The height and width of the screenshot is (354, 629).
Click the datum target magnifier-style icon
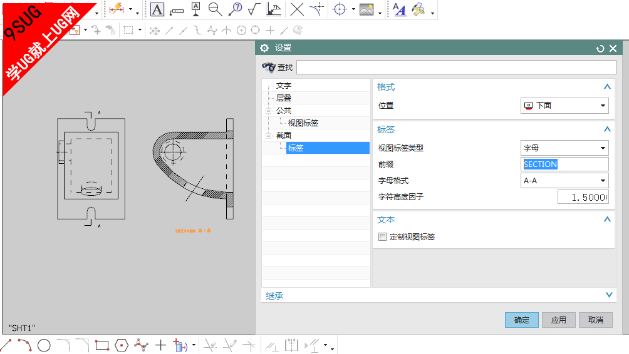[216, 9]
